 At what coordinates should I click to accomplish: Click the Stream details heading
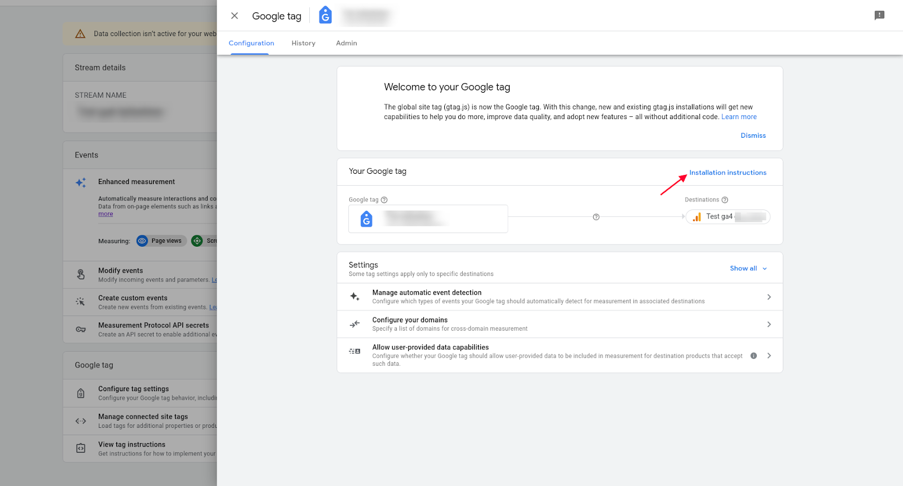pos(100,68)
